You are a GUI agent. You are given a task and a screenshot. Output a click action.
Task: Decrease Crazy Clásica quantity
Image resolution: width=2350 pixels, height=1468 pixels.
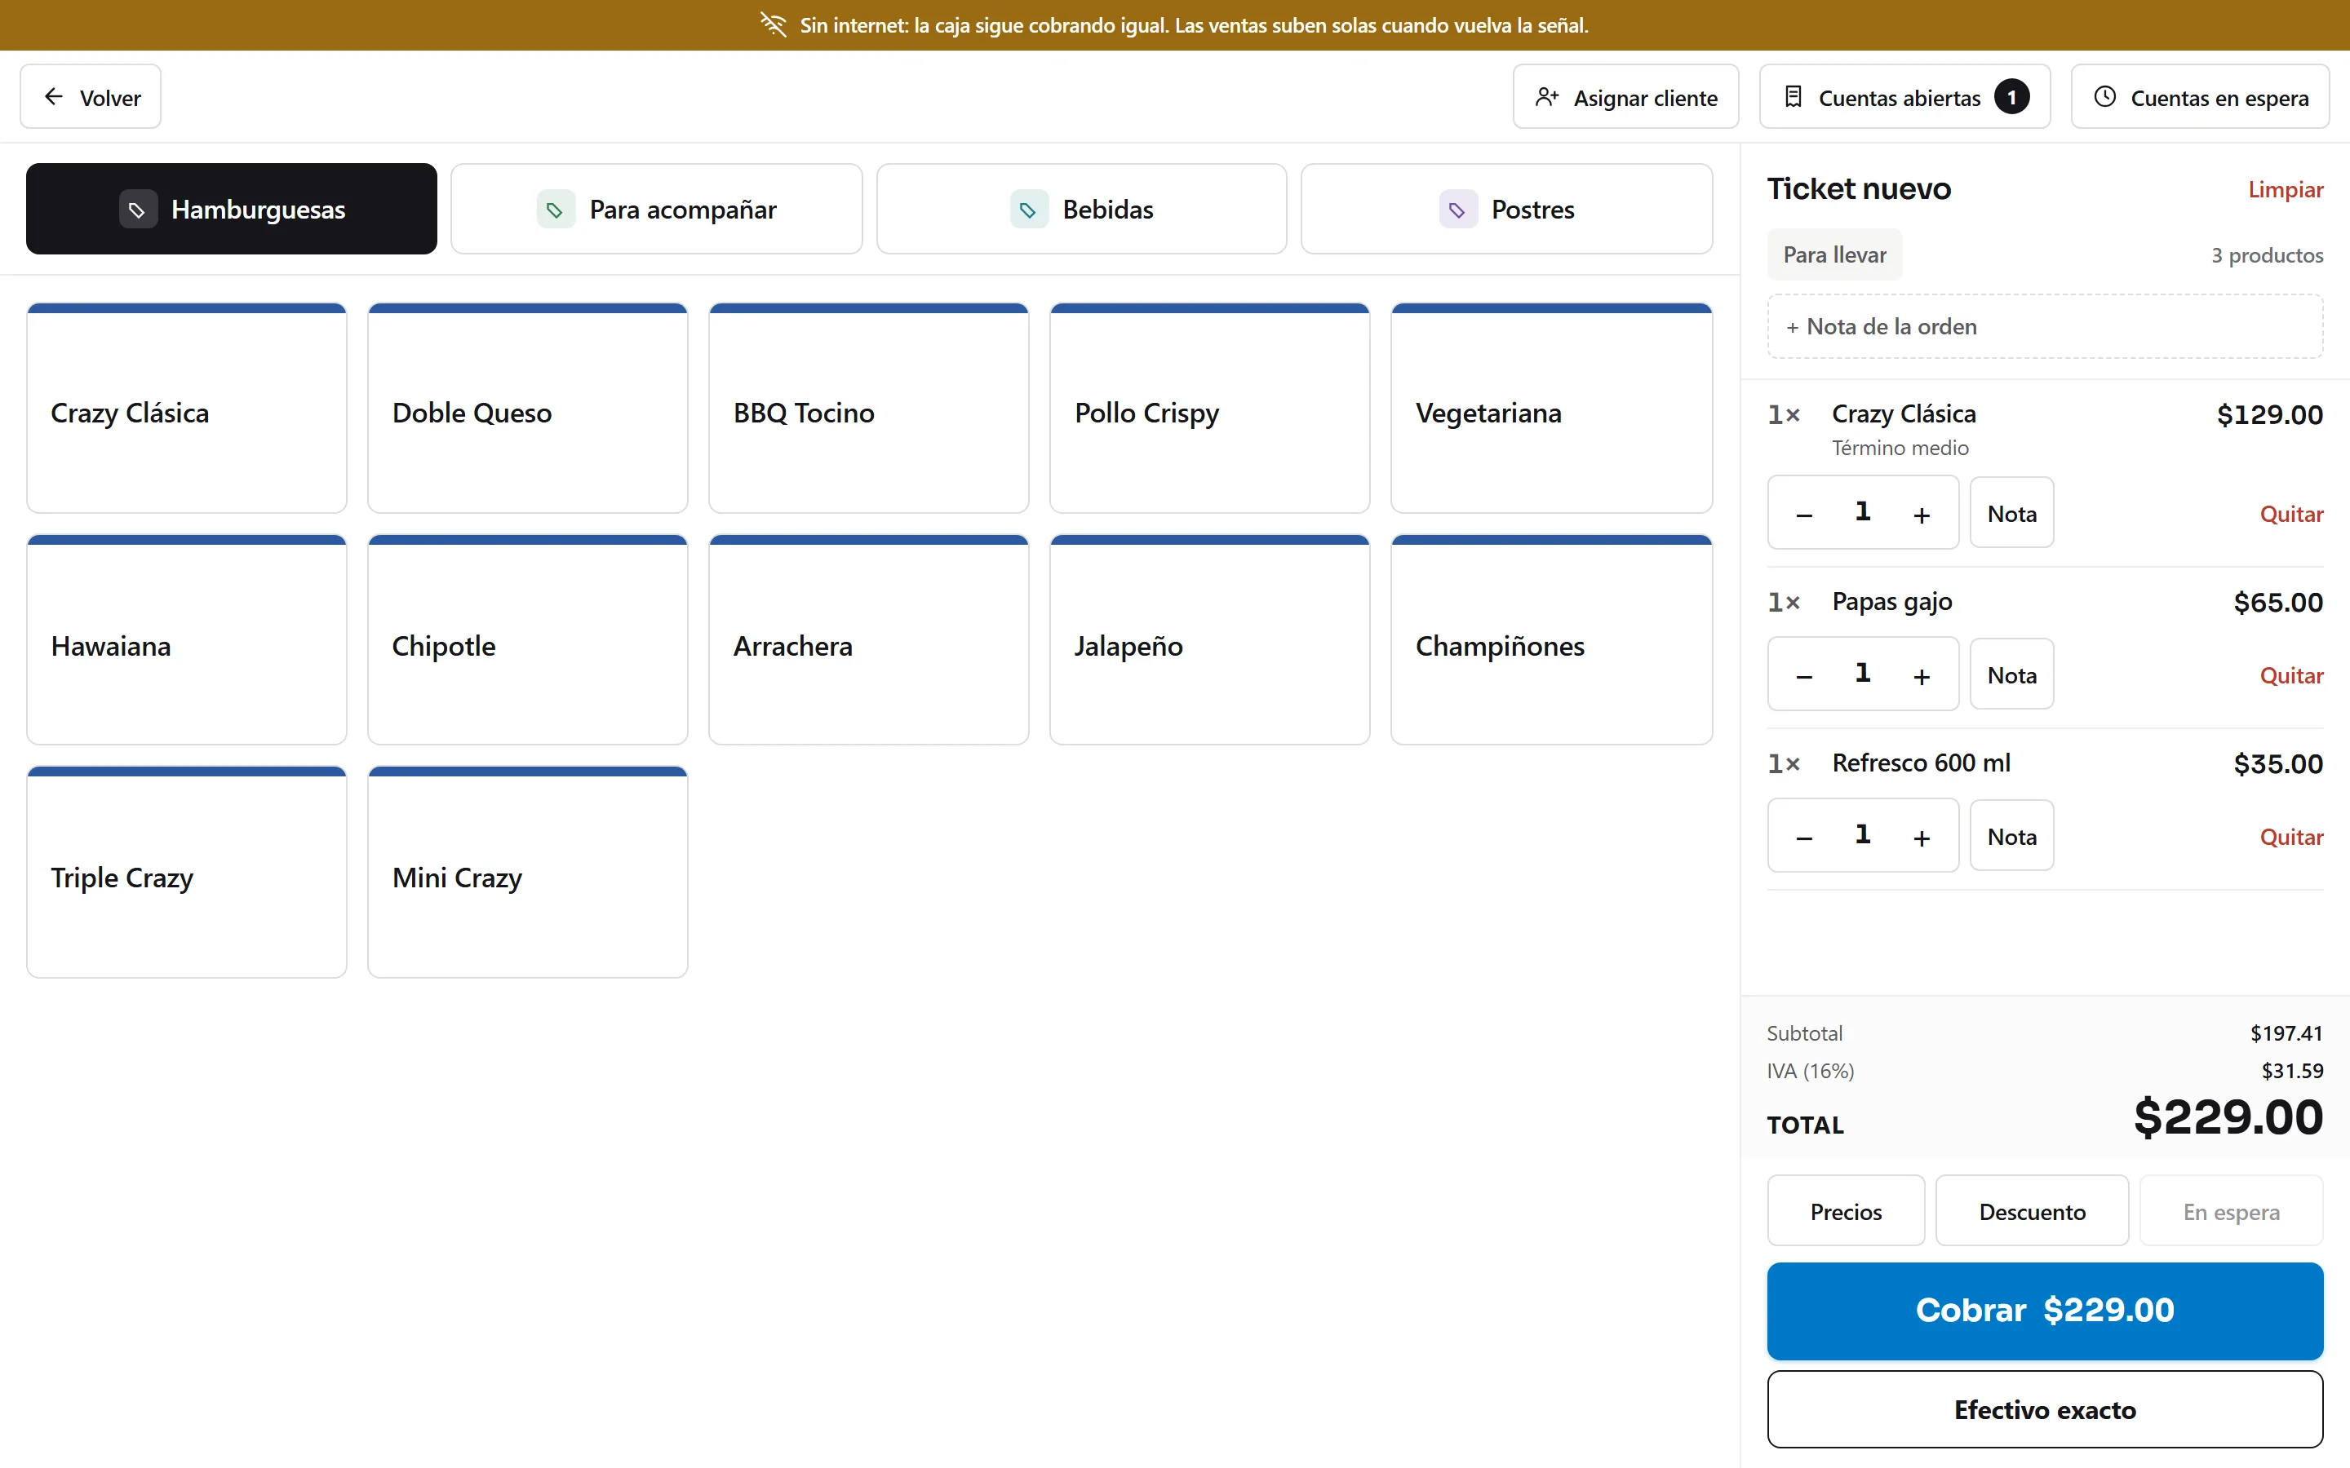(x=1804, y=514)
